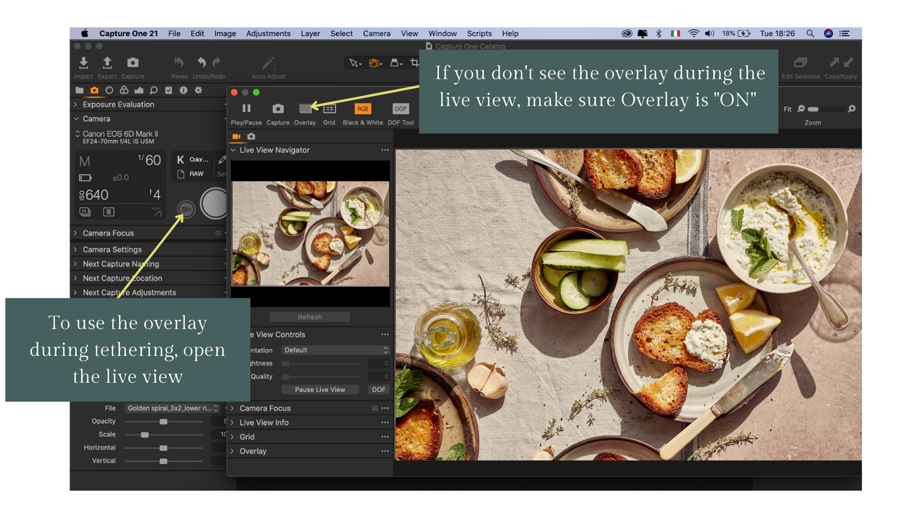Image resolution: width=921 pixels, height=518 pixels.
Task: Click the main toolbar Capture camera icon
Action: click(x=132, y=63)
